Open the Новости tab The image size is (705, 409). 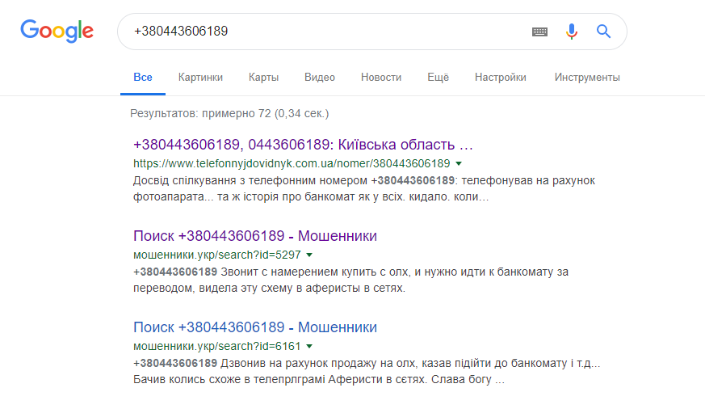tap(381, 78)
